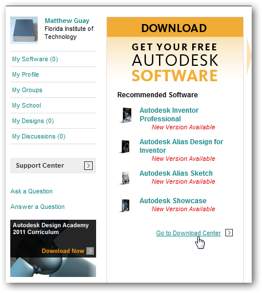262x293 pixels.
Task: View My Designs (0)
Action: click(33, 121)
